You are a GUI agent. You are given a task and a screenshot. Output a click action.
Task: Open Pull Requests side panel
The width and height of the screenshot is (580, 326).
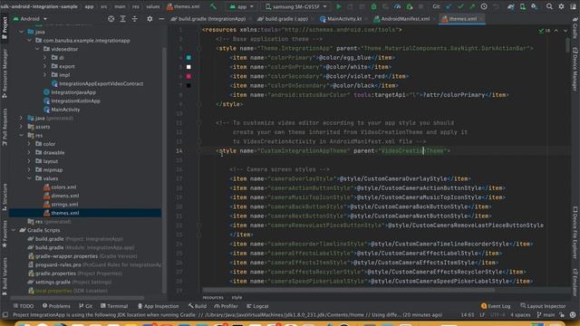pos(5,127)
